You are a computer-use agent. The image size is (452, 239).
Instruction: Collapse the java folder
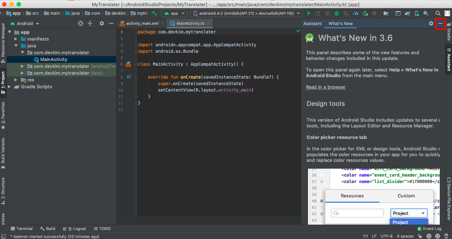[16, 46]
